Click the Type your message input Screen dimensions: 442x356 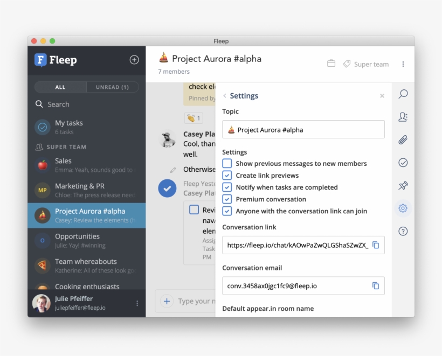(x=197, y=302)
